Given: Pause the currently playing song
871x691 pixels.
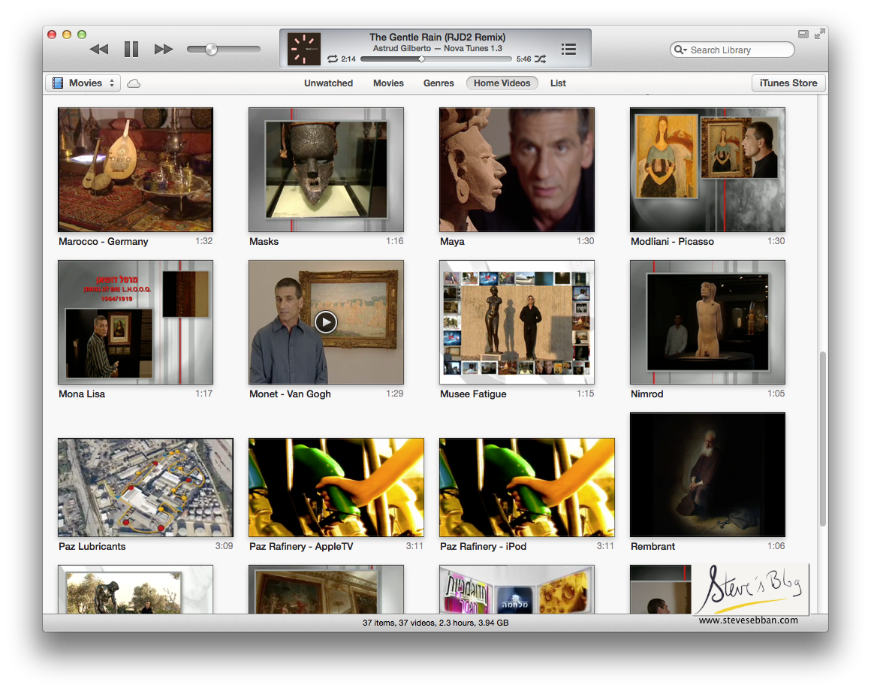Looking at the screenshot, I should tap(131, 50).
